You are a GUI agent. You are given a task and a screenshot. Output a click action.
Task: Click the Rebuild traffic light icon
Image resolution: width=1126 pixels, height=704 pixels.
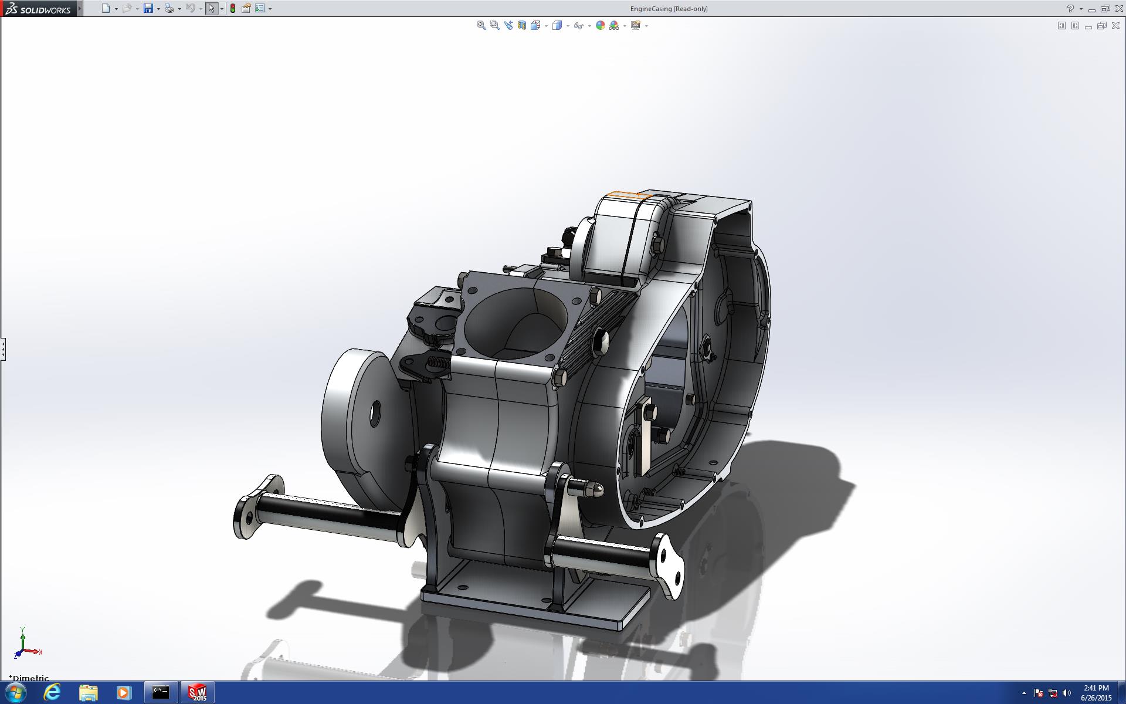pyautogui.click(x=233, y=8)
